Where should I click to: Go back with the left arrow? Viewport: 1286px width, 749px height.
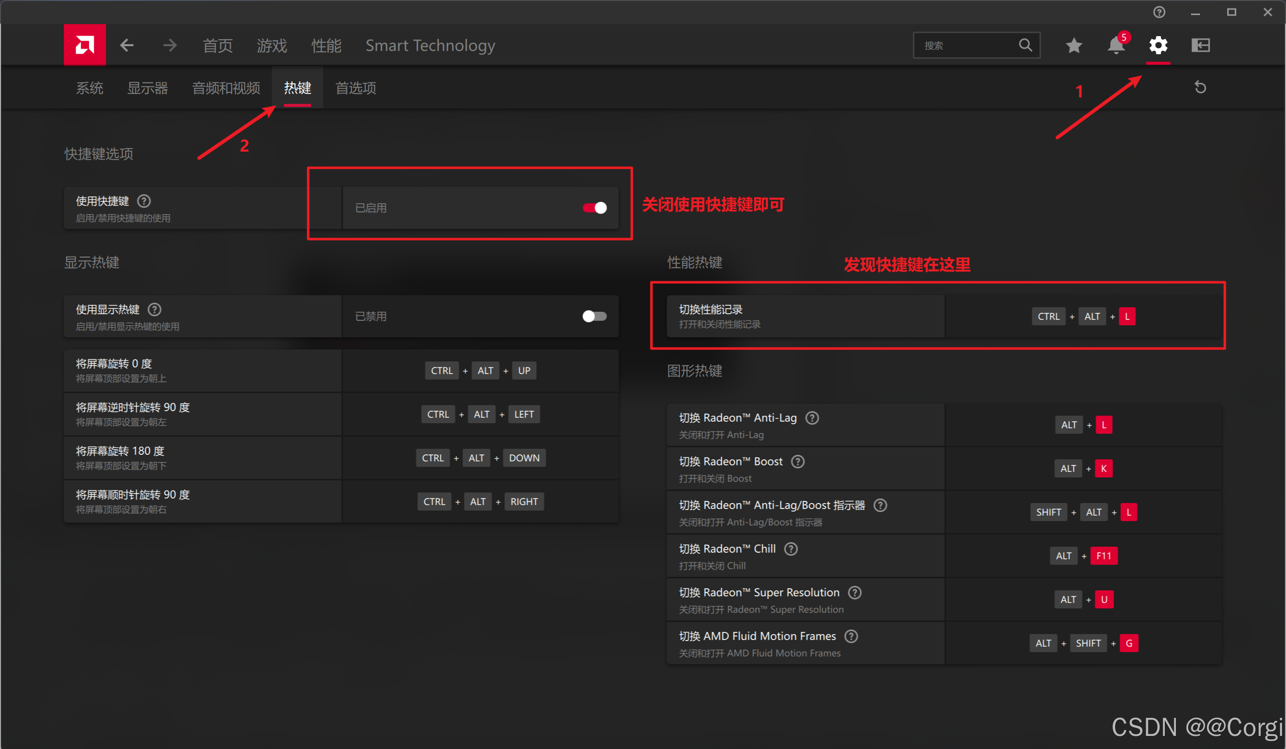tap(127, 45)
